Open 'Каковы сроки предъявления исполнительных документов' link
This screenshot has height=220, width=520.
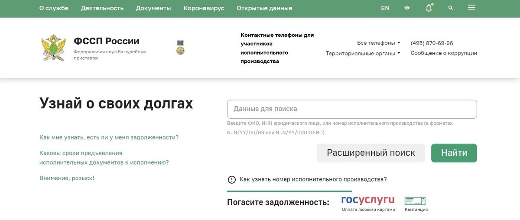[104, 158]
